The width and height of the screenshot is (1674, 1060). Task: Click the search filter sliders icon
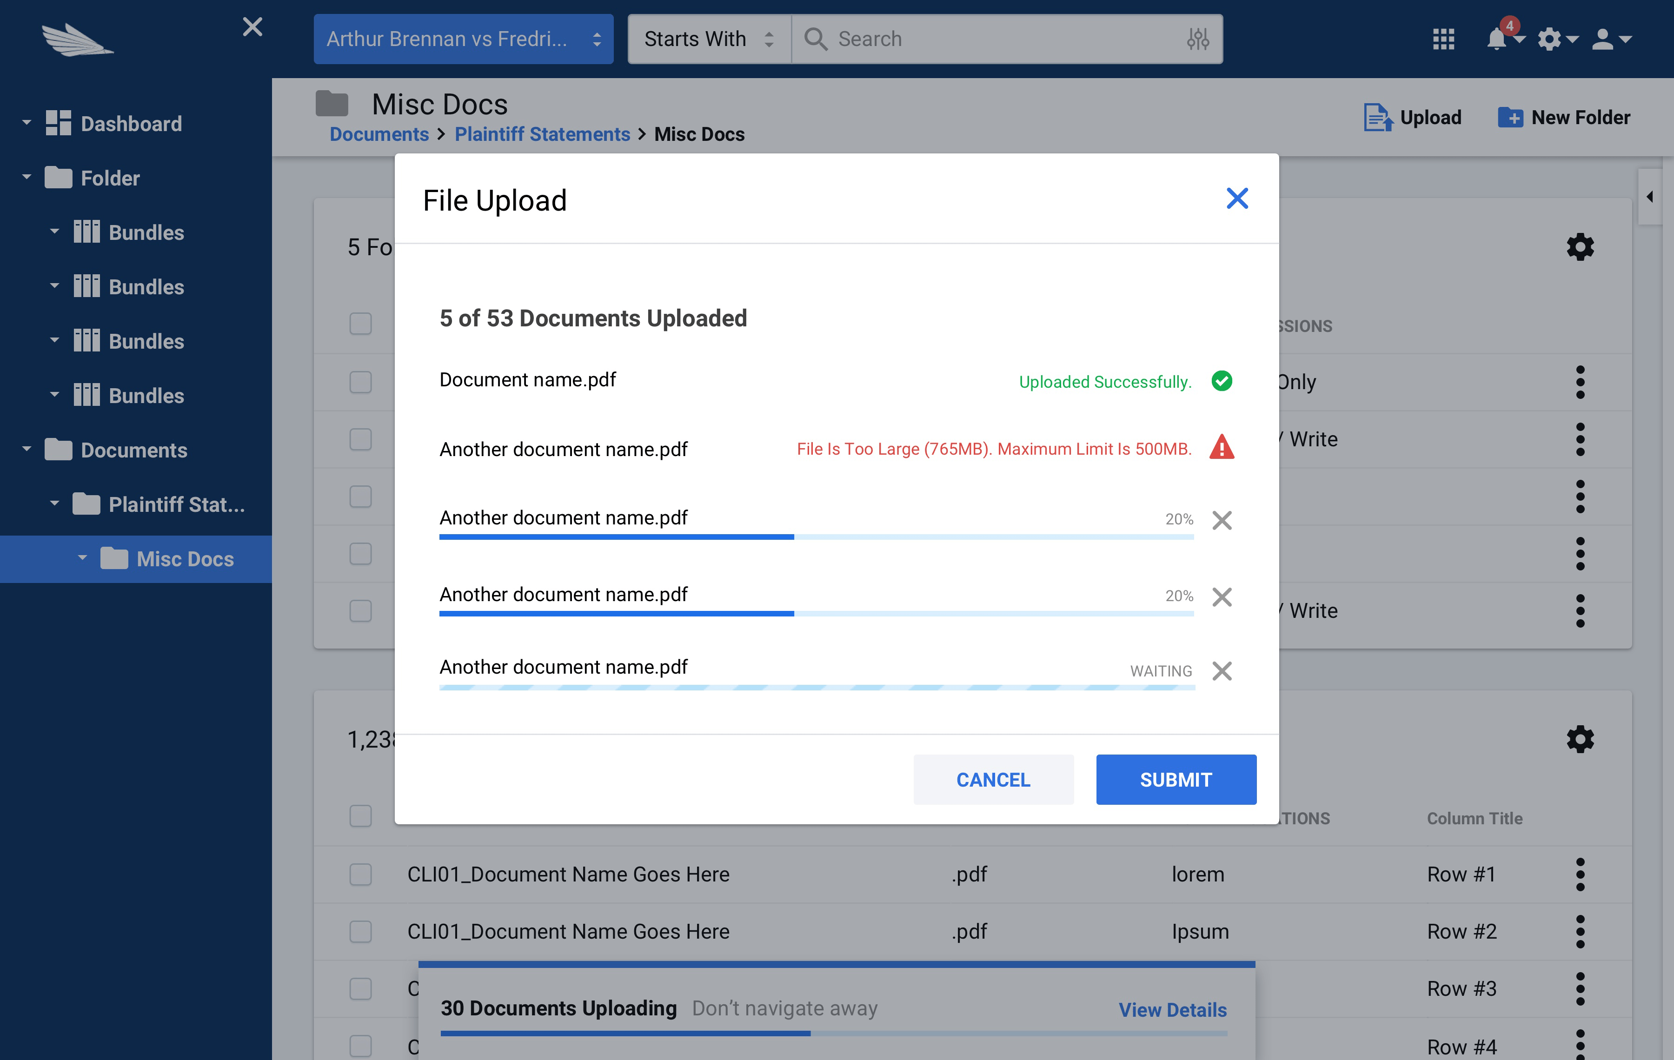point(1197,39)
